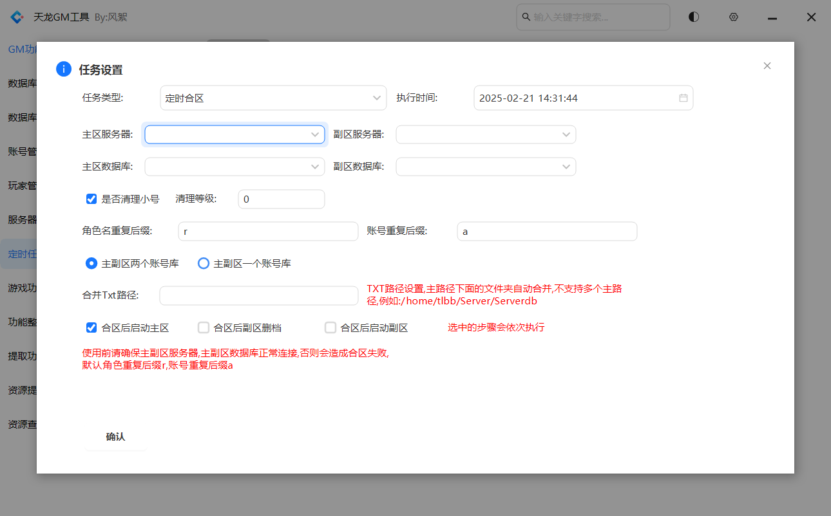The width and height of the screenshot is (831, 516).
Task: Close the 任务设置 dialog with X
Action: pos(767,66)
